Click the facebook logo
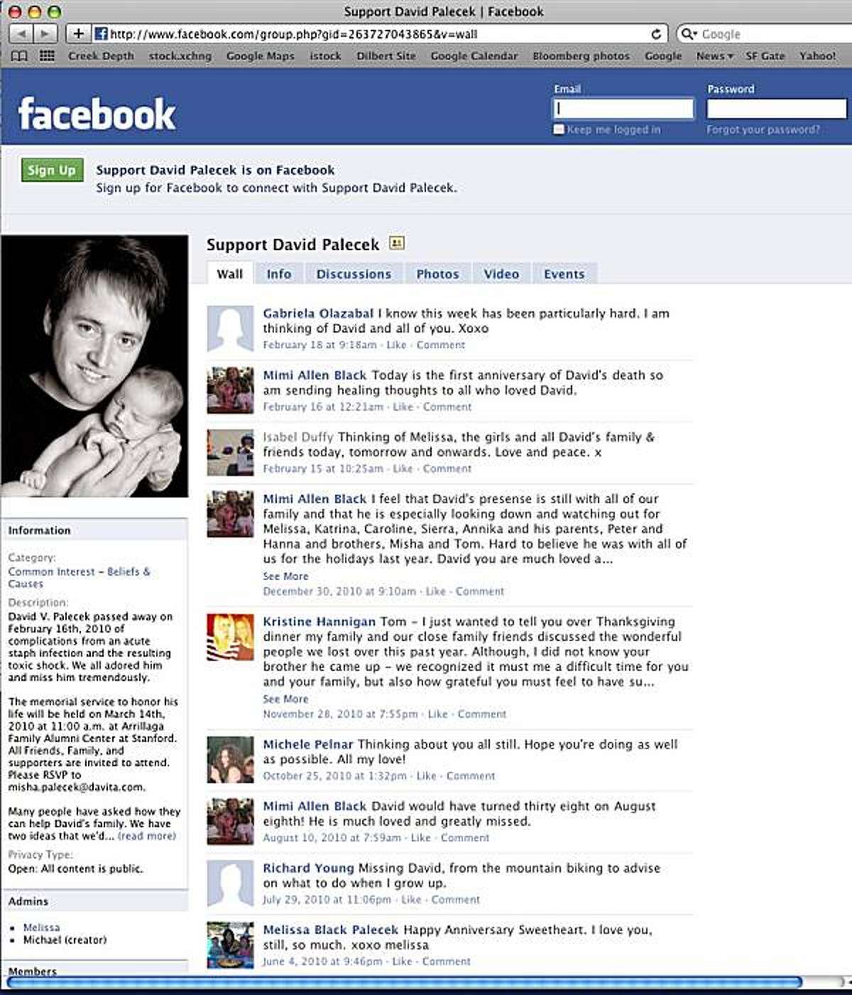The width and height of the screenshot is (852, 995). (x=97, y=114)
